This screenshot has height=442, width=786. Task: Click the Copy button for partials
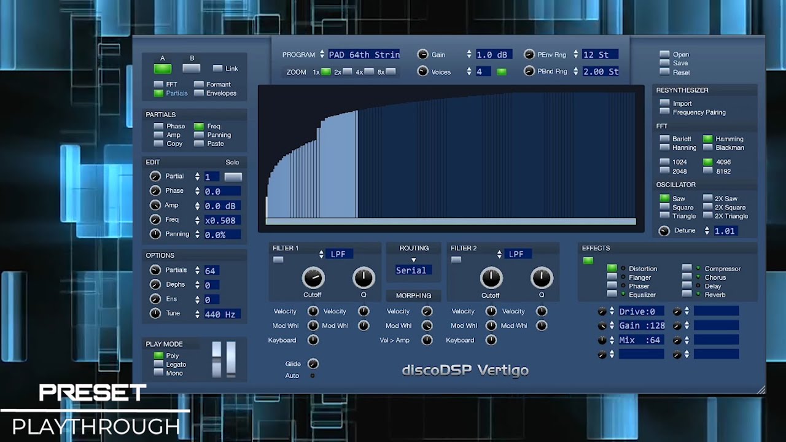tap(158, 144)
